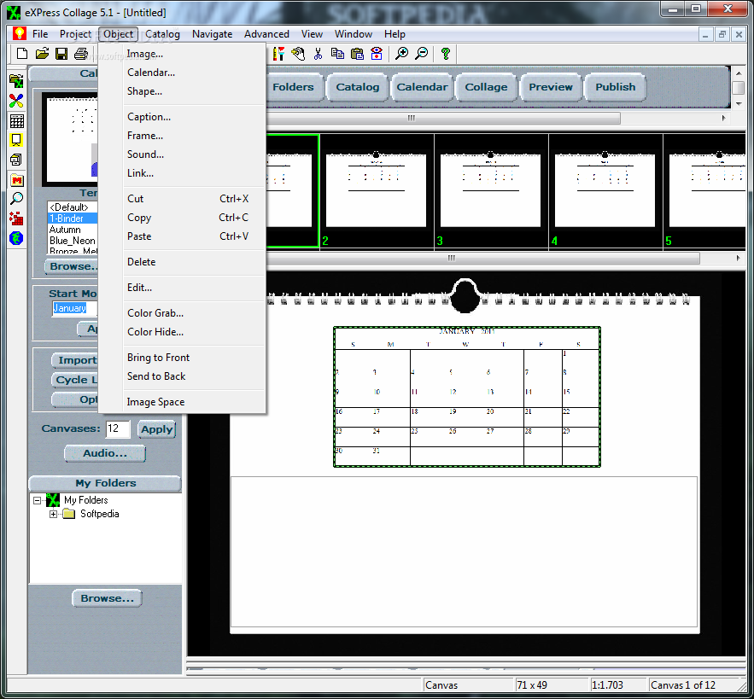Expand the Softpedia folder node
Image resolution: width=754 pixels, height=699 pixels.
click(54, 514)
